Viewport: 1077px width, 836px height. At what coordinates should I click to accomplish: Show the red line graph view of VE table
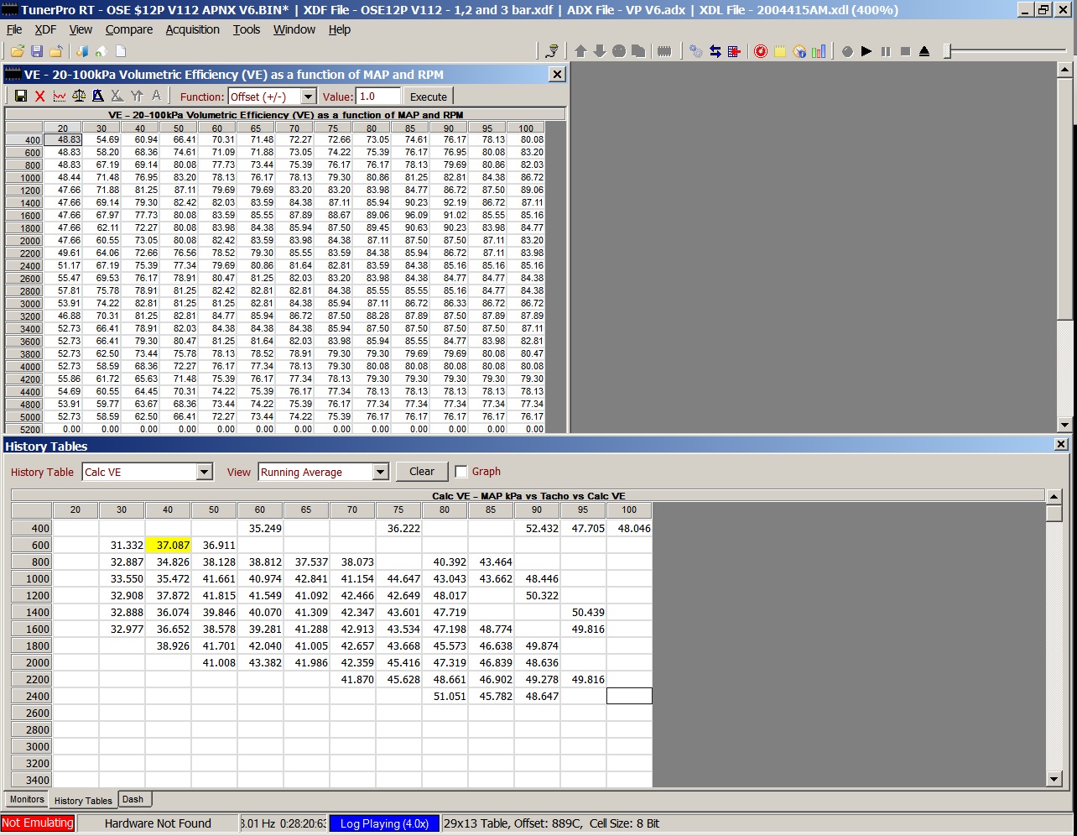click(x=60, y=97)
